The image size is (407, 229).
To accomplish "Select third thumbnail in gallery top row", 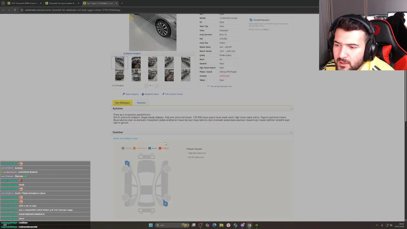I will click(x=153, y=63).
